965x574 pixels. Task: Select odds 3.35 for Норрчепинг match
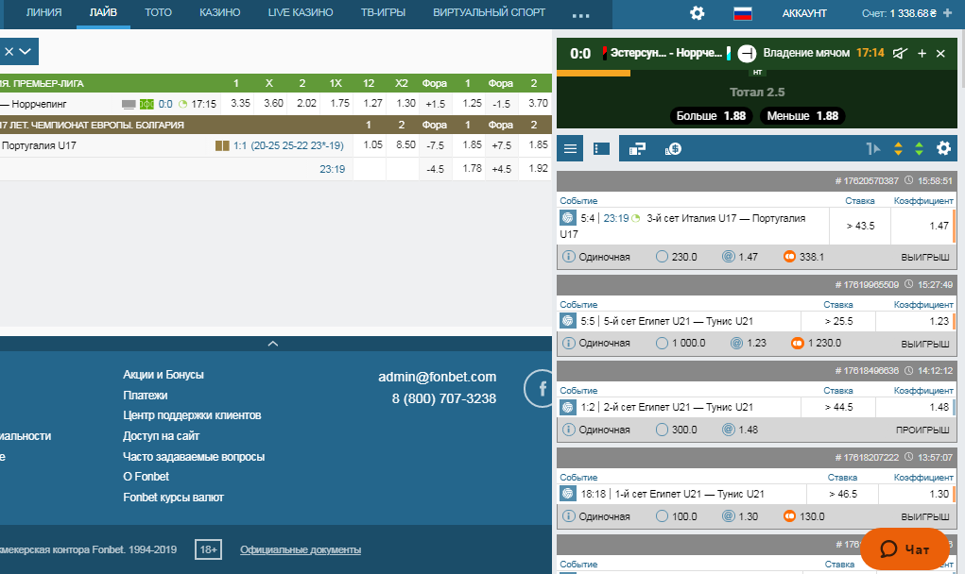click(x=241, y=103)
